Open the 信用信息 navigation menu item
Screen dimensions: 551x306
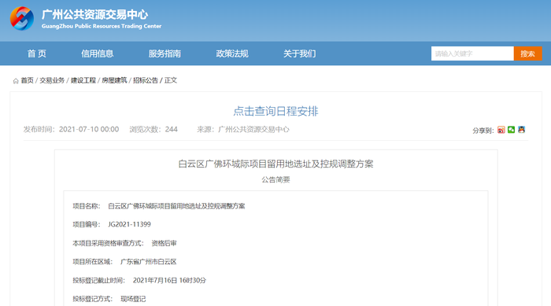coord(98,53)
